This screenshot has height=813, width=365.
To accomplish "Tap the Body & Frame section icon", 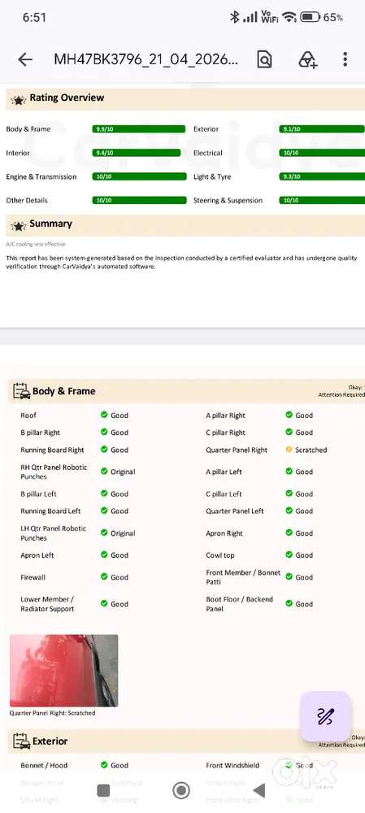I will click(21, 391).
